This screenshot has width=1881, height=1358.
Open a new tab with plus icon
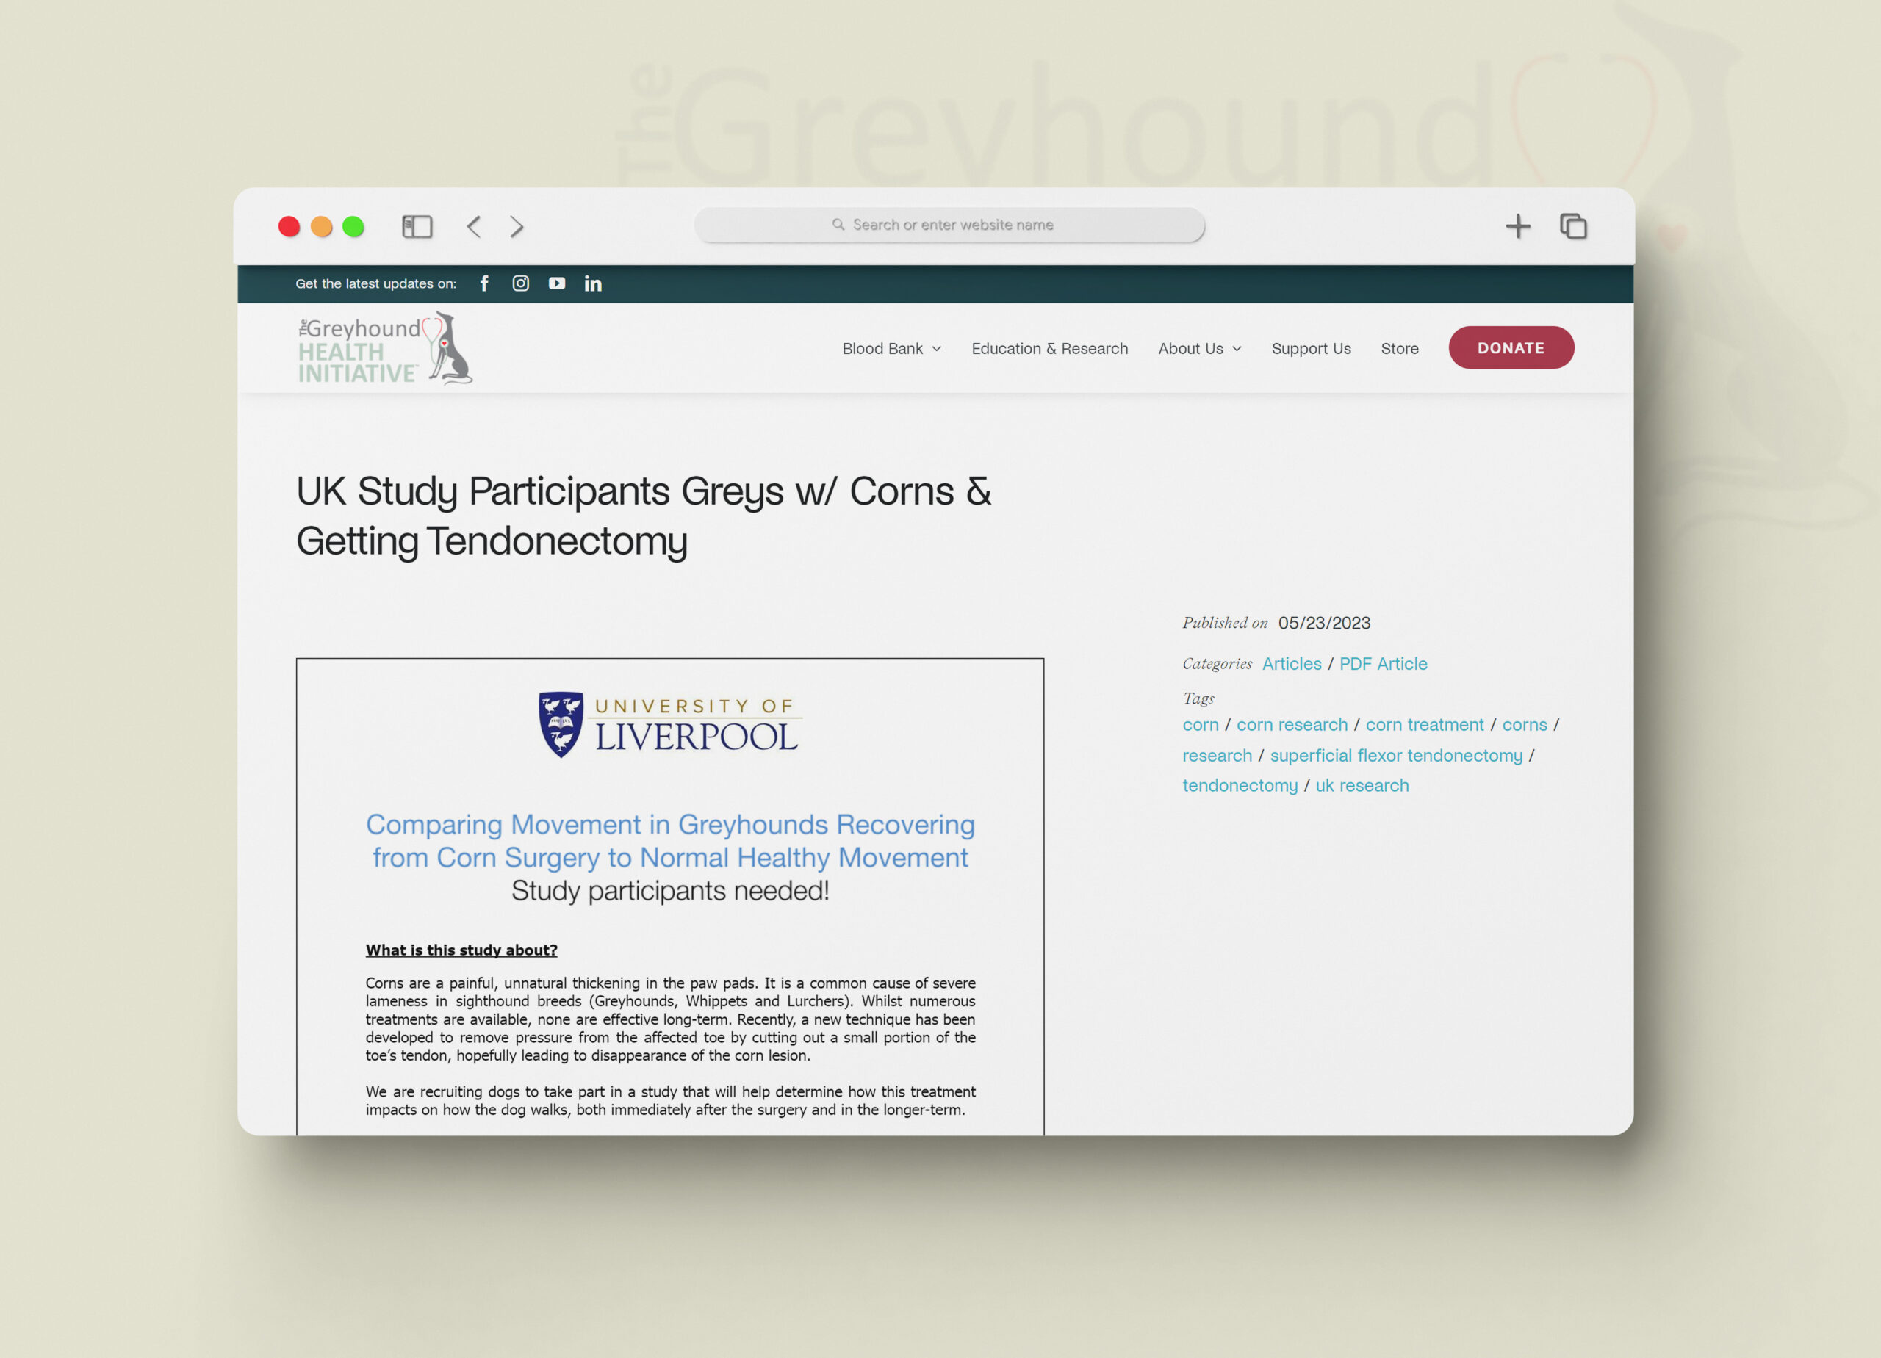[1518, 226]
